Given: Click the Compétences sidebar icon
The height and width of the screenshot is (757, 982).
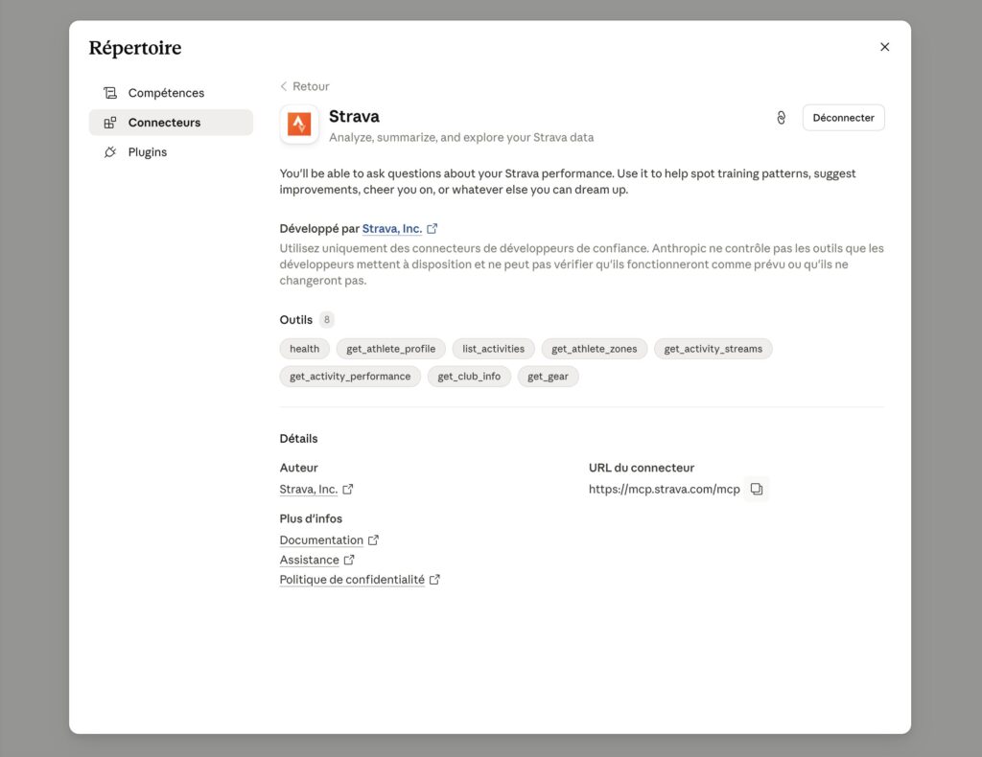Looking at the screenshot, I should point(110,93).
